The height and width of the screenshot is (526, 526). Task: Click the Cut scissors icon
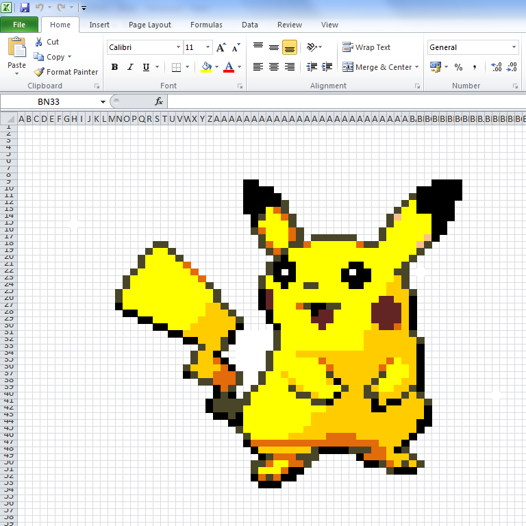pyautogui.click(x=39, y=42)
